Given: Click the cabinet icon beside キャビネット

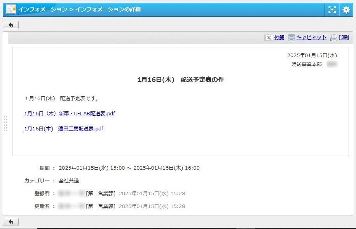Looking at the screenshot, I should (x=291, y=38).
